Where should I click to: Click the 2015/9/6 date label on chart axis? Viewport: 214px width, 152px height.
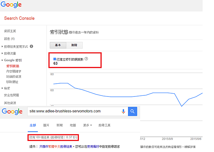click(196, 139)
